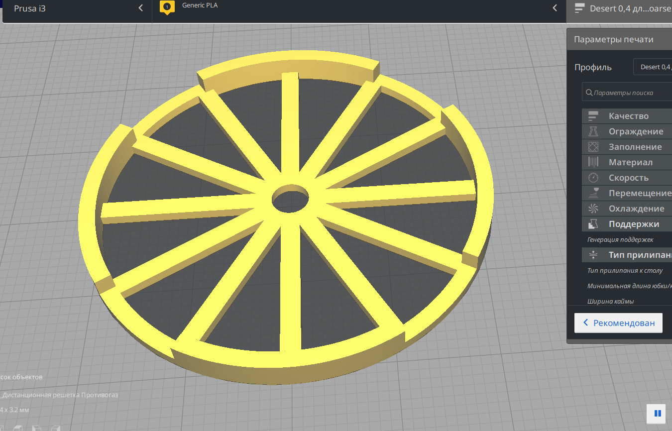Click the Ограждение walls icon
The image size is (672, 431).
[593, 131]
